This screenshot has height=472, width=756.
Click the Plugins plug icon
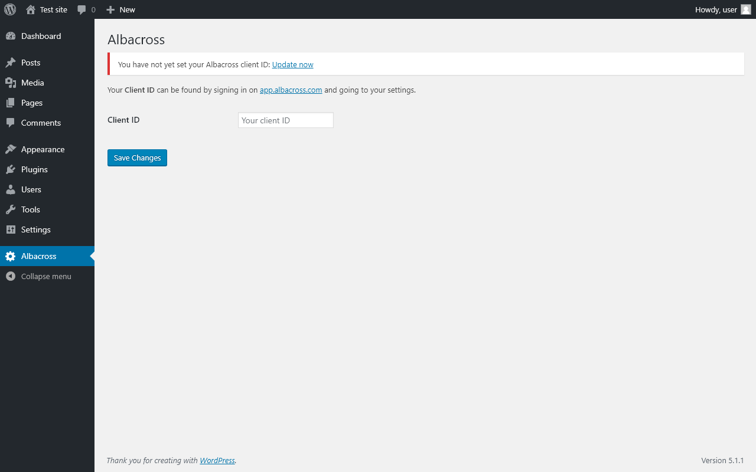[11, 169]
